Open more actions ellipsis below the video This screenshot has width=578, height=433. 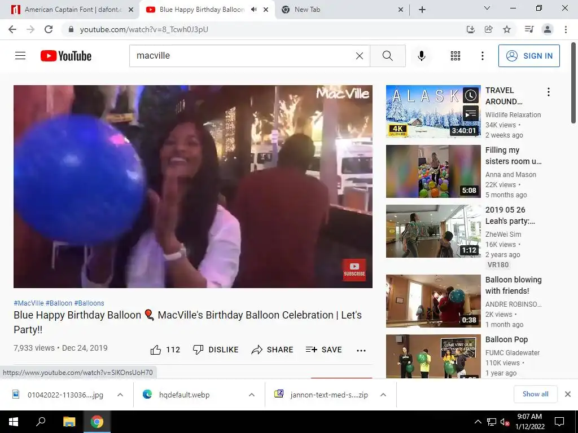point(361,350)
